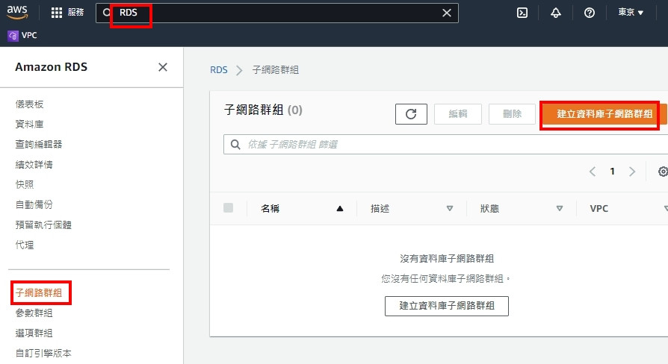Open 自訂引擎版本 in the sidebar

(43, 353)
